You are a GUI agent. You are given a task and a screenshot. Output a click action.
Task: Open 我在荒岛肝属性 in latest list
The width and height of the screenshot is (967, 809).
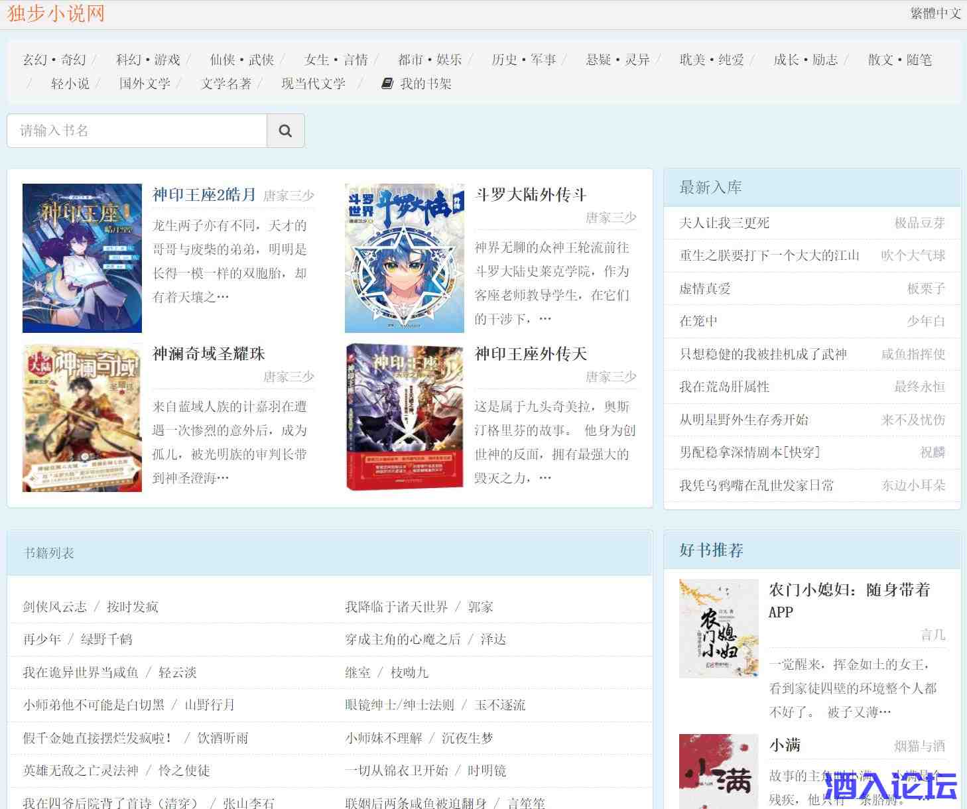[724, 387]
